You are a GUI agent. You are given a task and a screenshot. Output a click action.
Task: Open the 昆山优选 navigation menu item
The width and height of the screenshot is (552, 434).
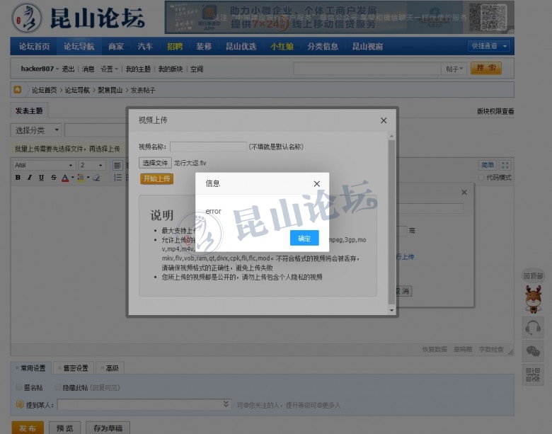click(241, 47)
